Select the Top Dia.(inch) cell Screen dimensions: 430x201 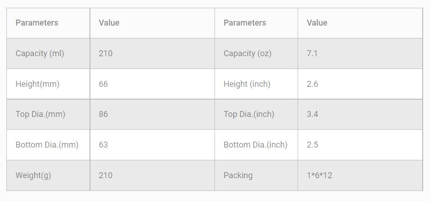249,114
